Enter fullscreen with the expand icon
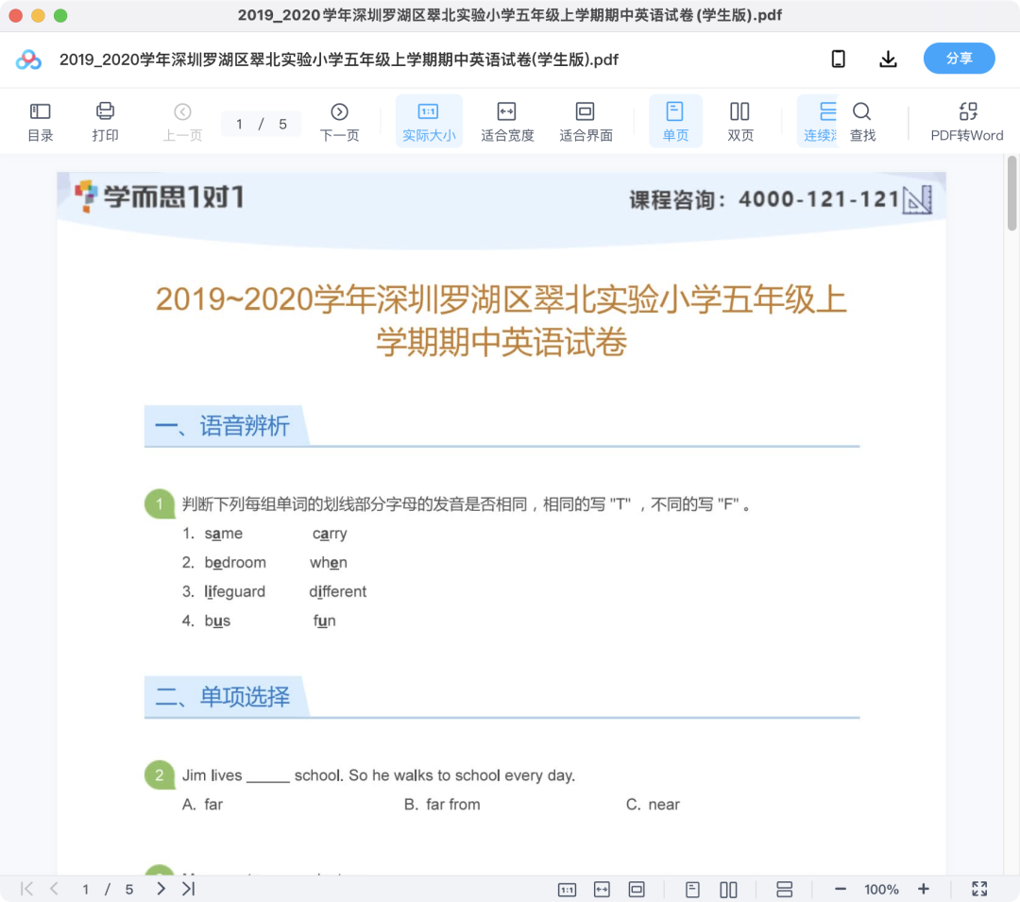1020x902 pixels. 979,889
